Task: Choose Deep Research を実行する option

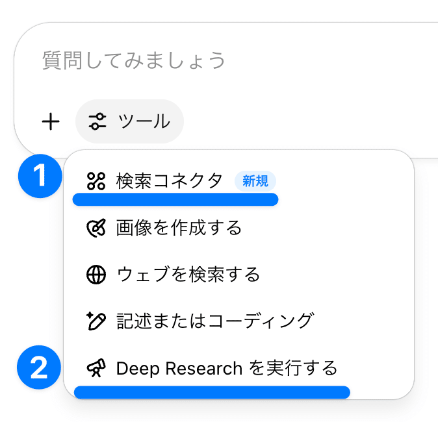Action: pyautogui.click(x=226, y=369)
